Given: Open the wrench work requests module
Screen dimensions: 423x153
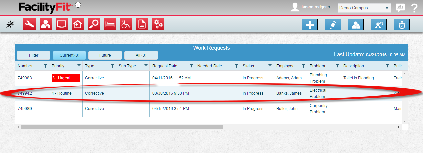Looking at the screenshot, I should tap(29, 24).
